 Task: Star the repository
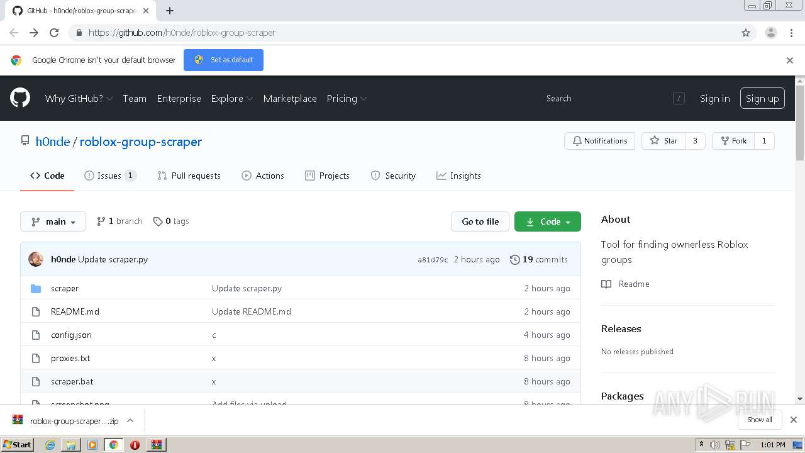click(x=663, y=141)
